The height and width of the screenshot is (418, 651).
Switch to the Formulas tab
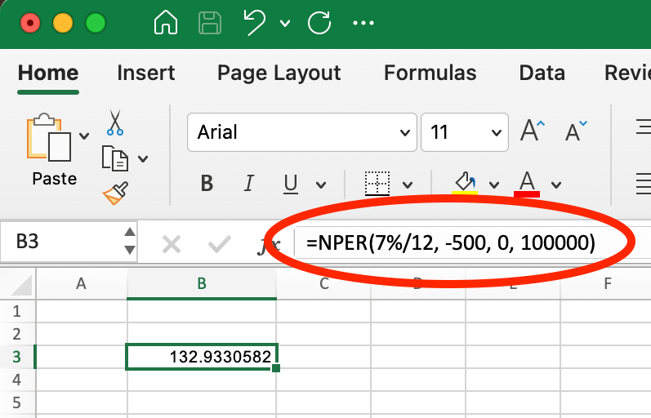[430, 73]
